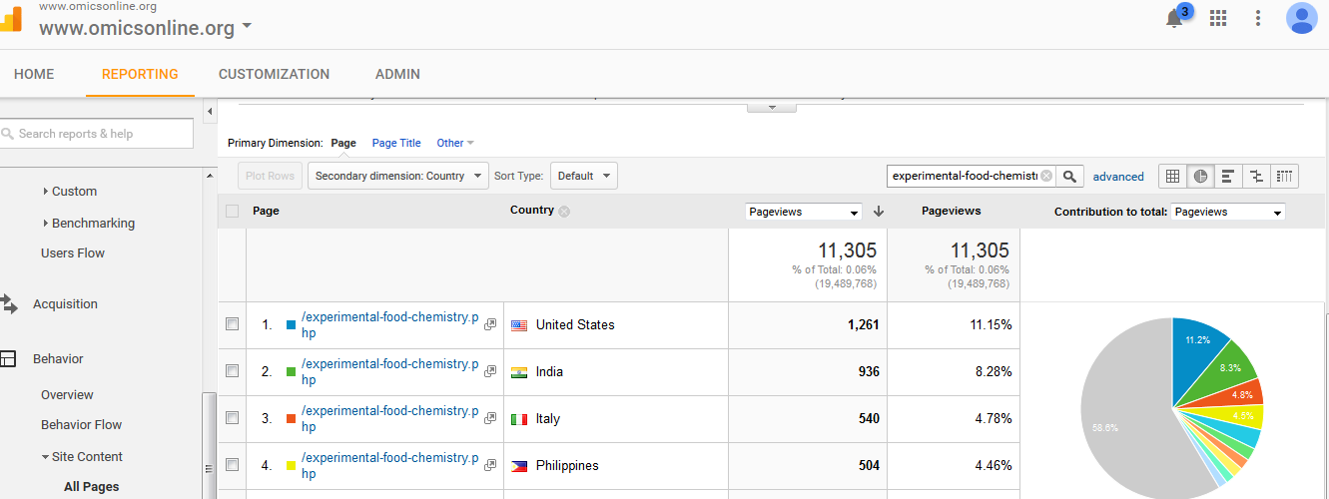
Task: Open the notifications bell
Action: (1174, 18)
